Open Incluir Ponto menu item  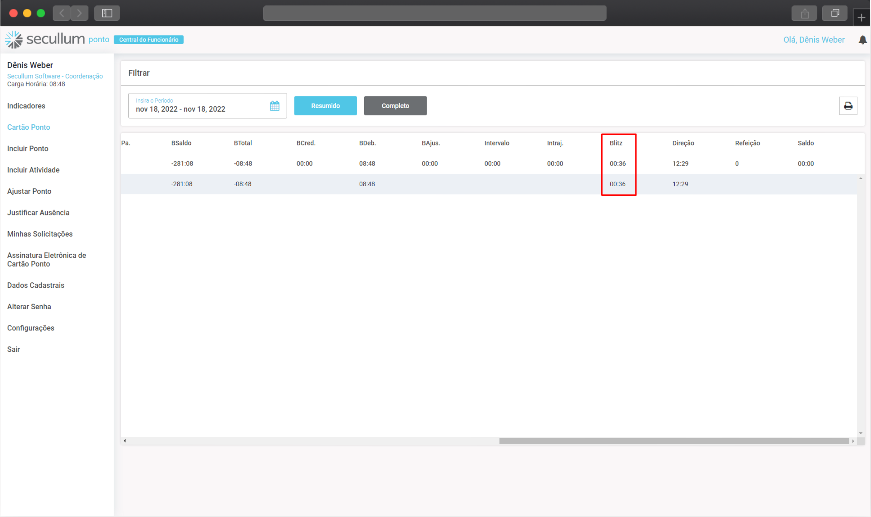click(28, 149)
